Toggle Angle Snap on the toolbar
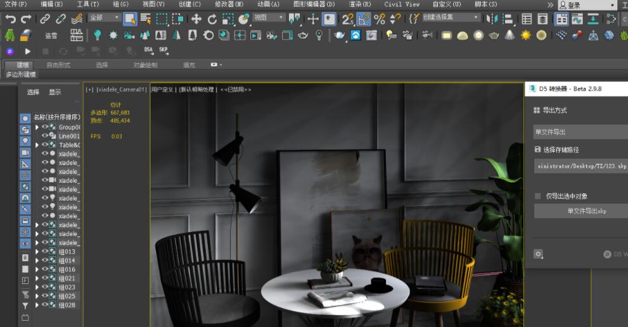The height and width of the screenshot is (327, 628). [364, 19]
